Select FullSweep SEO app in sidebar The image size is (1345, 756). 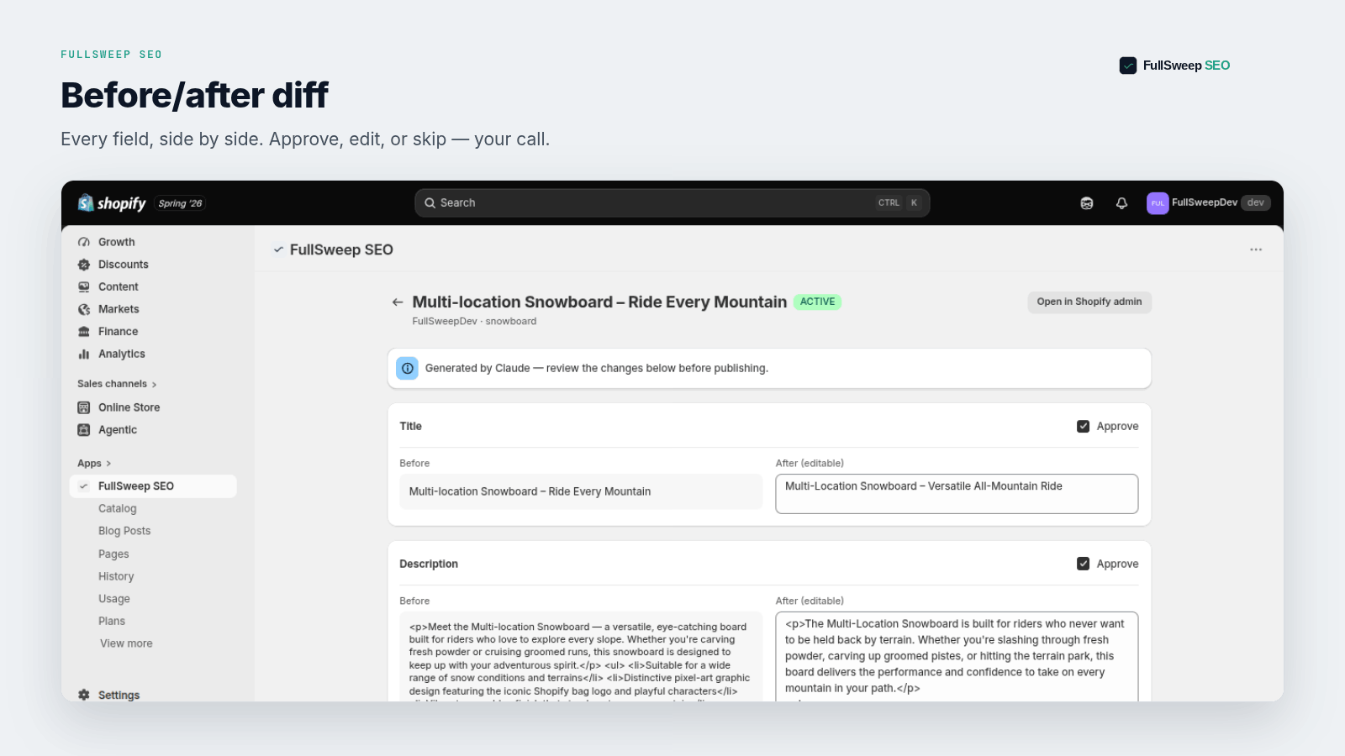point(153,486)
